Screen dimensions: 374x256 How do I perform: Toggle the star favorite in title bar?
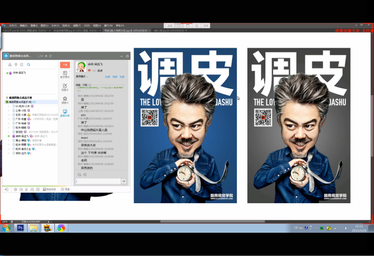click(x=46, y=56)
